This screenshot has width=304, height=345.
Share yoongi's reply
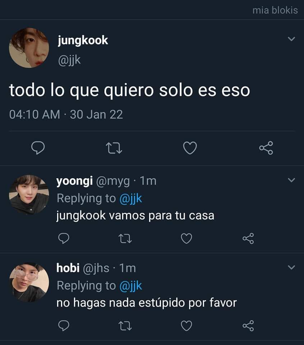[x=248, y=239]
